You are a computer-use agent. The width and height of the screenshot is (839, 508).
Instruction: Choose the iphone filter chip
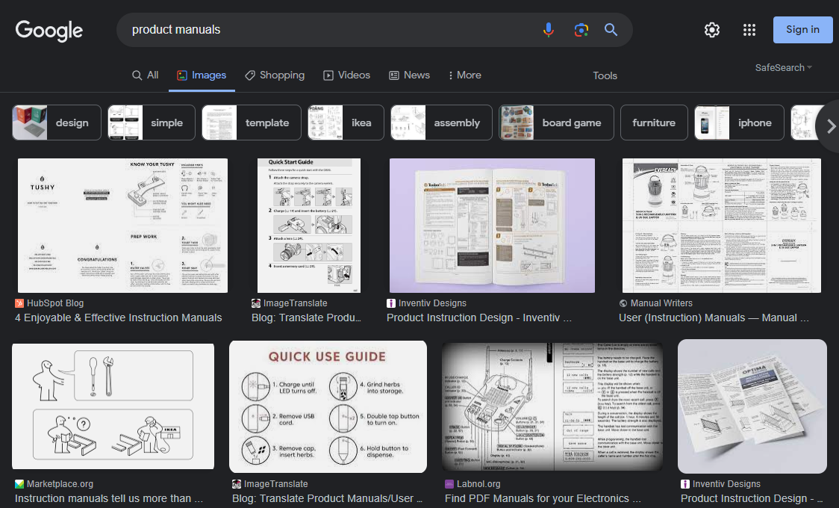[x=740, y=123]
